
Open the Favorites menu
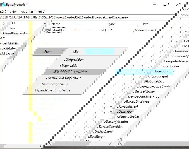click(x=27, y=11)
